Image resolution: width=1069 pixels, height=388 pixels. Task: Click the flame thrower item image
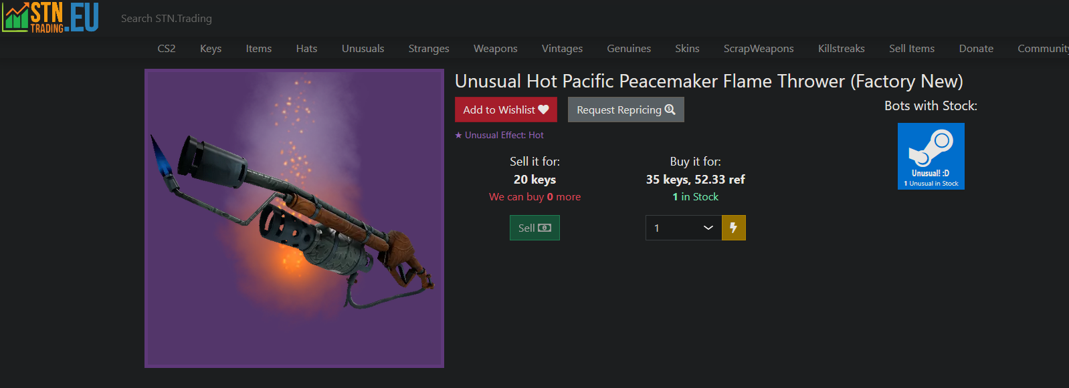(x=294, y=218)
